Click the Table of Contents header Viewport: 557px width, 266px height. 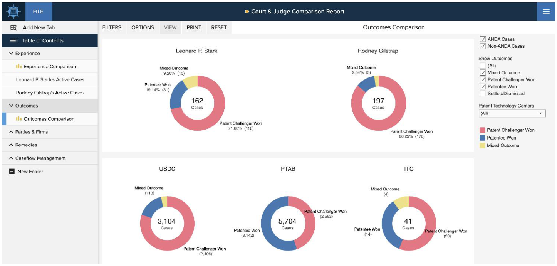[49, 40]
